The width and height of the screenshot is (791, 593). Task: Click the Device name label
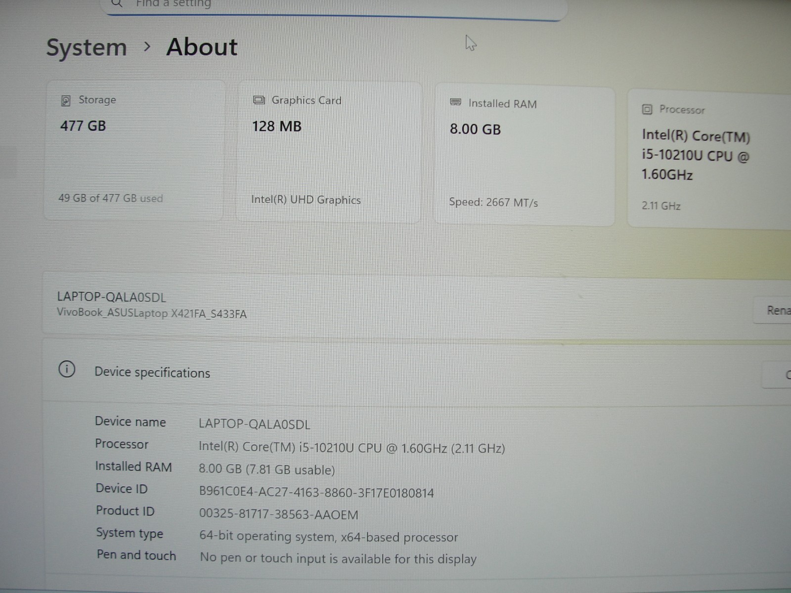point(131,422)
